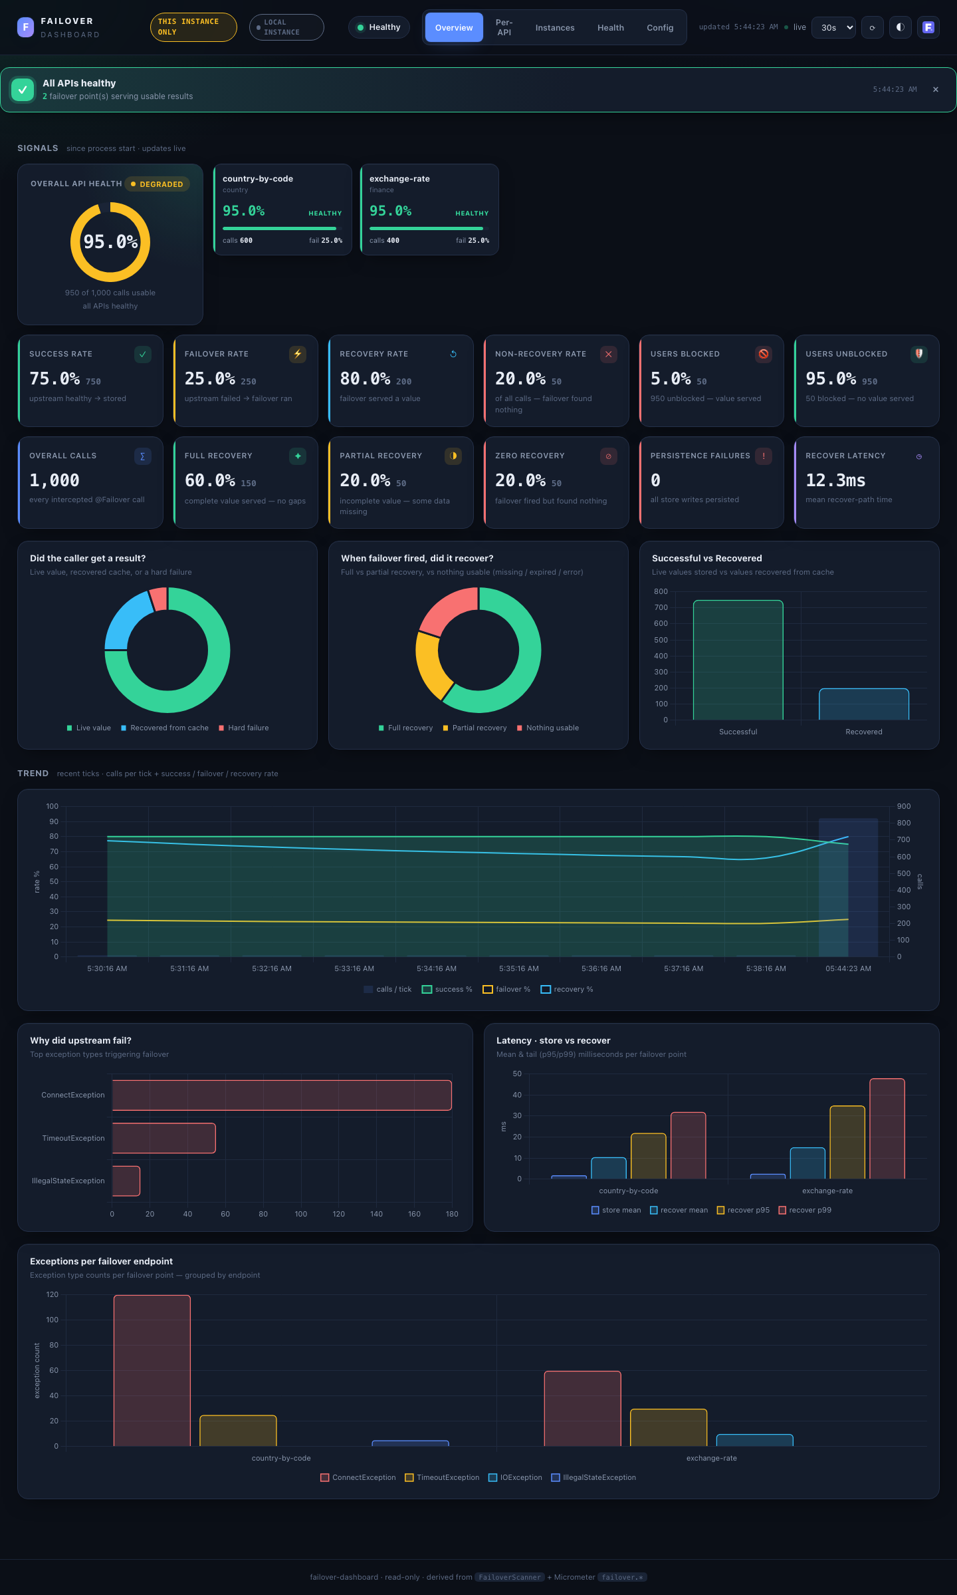
Task: Switch to the Health tab
Action: click(x=611, y=27)
